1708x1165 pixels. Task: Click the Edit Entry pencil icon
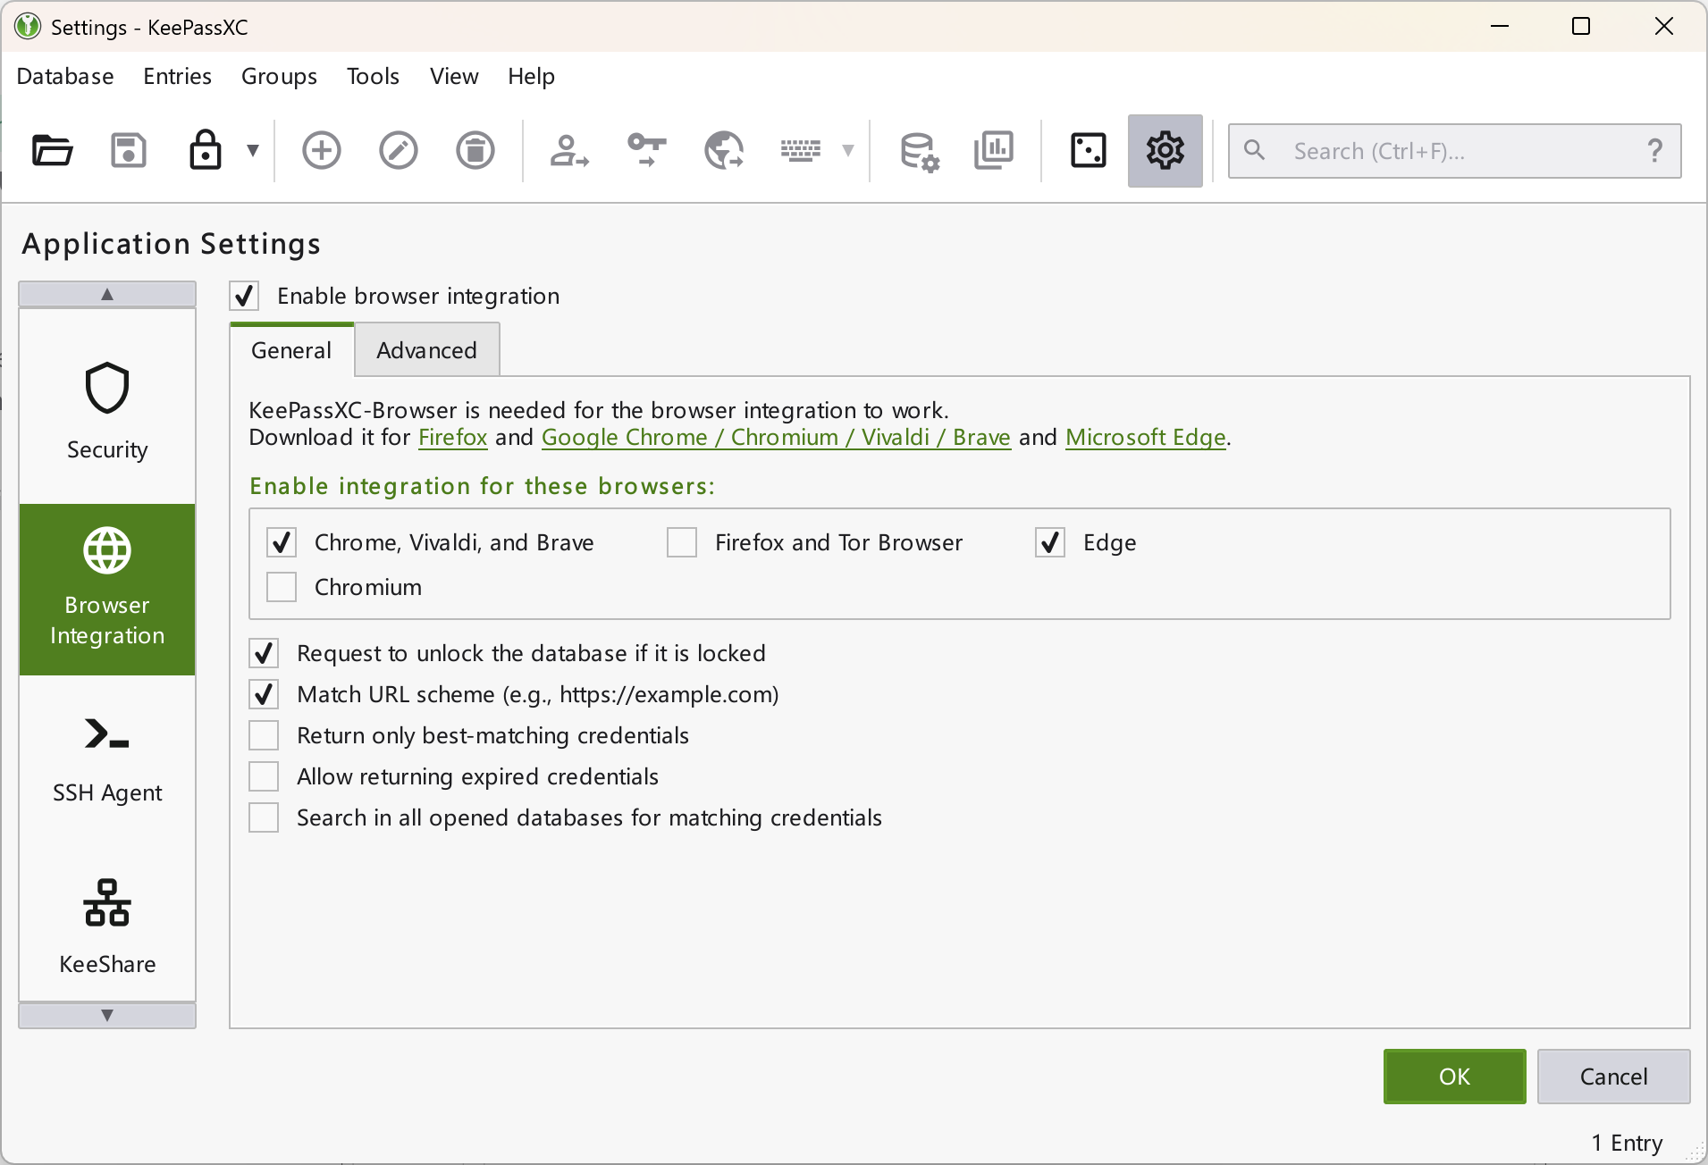coord(399,150)
